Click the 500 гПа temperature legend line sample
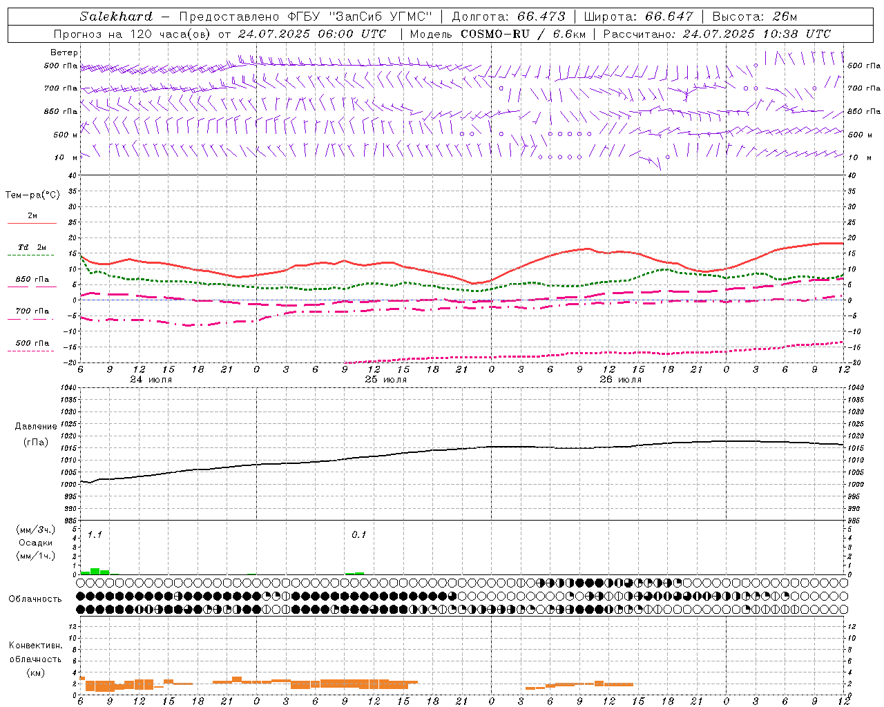884x707 pixels. 30,351
